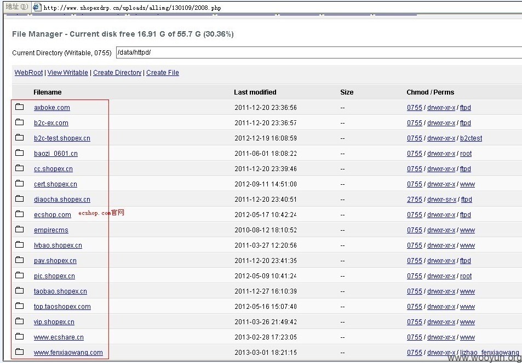Click the b2ctest owner link
Screen dimensions: 522x363
click(x=471, y=138)
